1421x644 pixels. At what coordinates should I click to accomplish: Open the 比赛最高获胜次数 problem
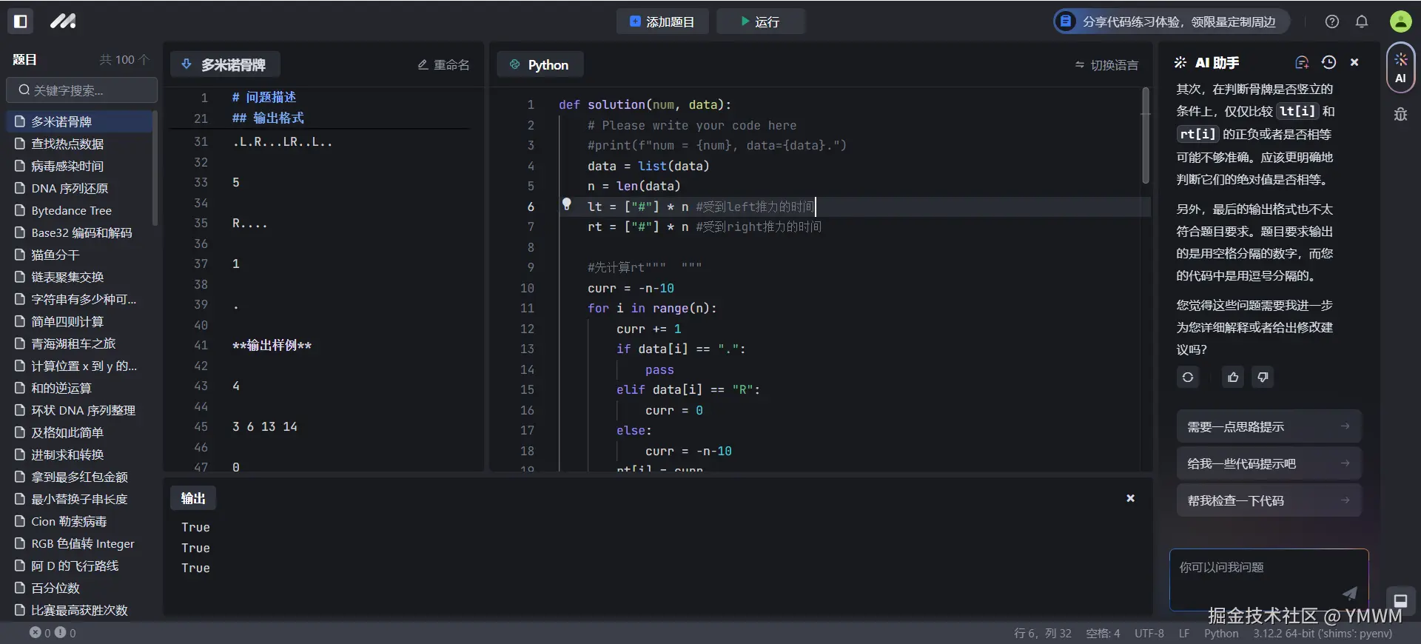pos(78,610)
